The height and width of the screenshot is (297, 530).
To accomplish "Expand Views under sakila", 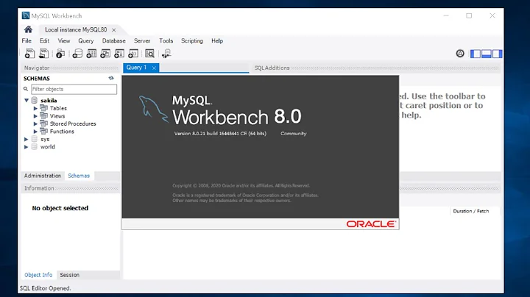I will pyautogui.click(x=35, y=116).
